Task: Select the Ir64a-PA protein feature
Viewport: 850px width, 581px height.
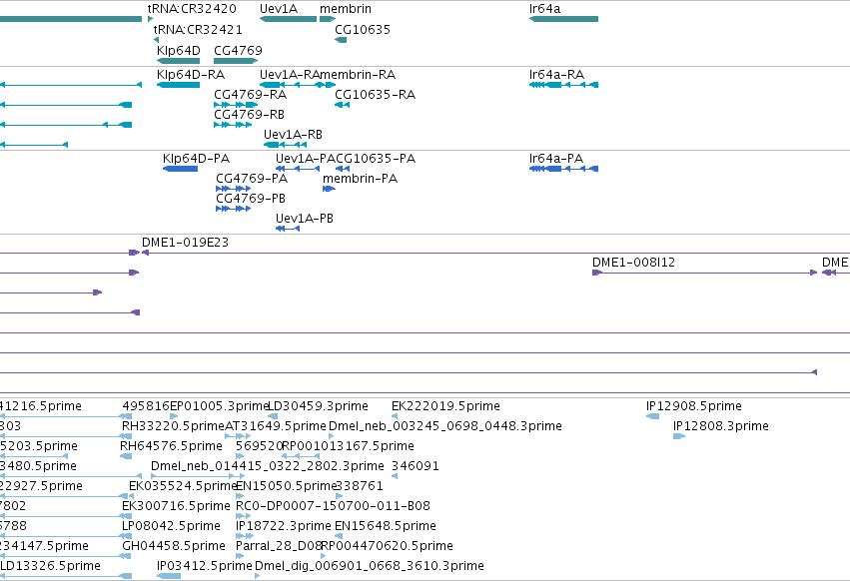Action: [x=563, y=169]
